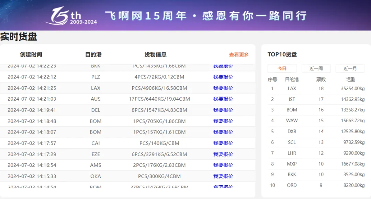Switch to the 近一周 tab
Image resolution: width=371 pixels, height=199 pixels.
[316, 69]
